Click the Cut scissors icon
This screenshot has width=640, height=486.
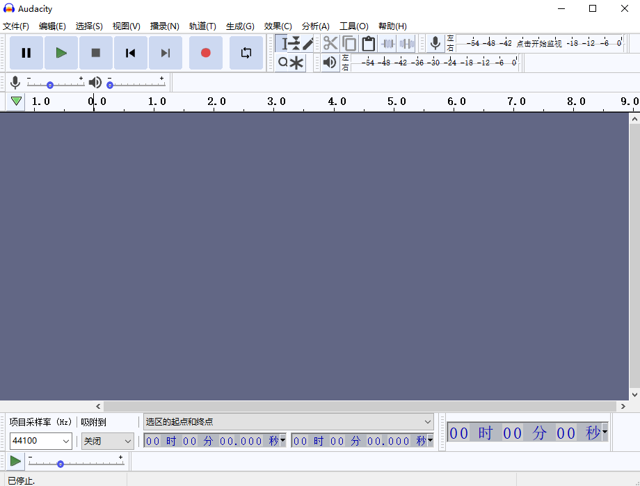click(x=330, y=44)
